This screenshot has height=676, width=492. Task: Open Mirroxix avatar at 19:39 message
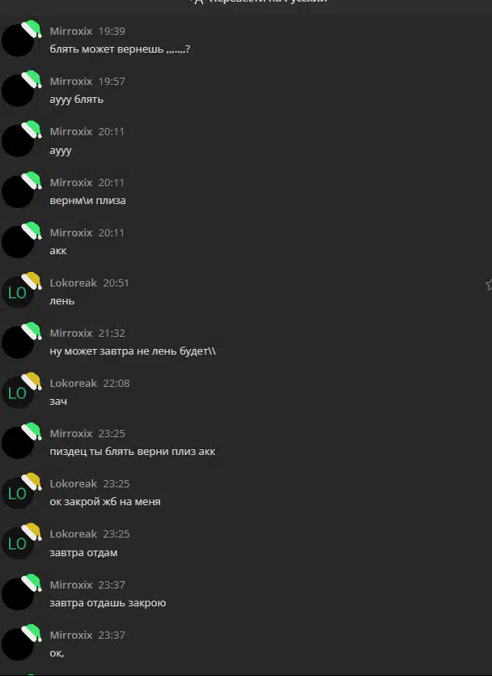[18, 40]
